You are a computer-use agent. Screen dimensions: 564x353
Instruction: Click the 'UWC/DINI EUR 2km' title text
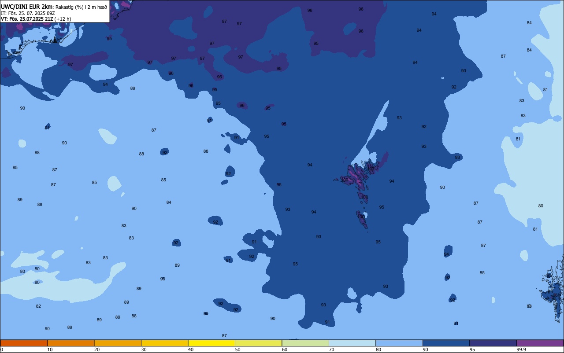[x=27, y=7]
